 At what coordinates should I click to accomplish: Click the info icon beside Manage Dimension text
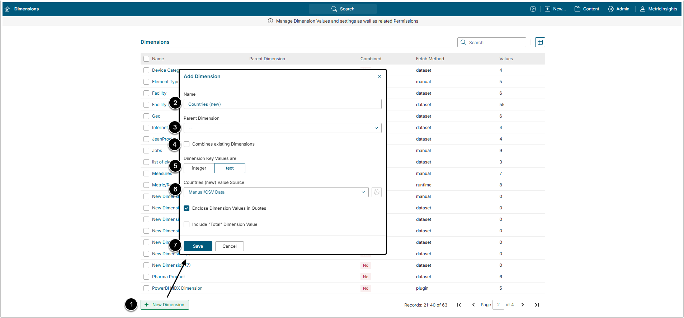tap(270, 21)
